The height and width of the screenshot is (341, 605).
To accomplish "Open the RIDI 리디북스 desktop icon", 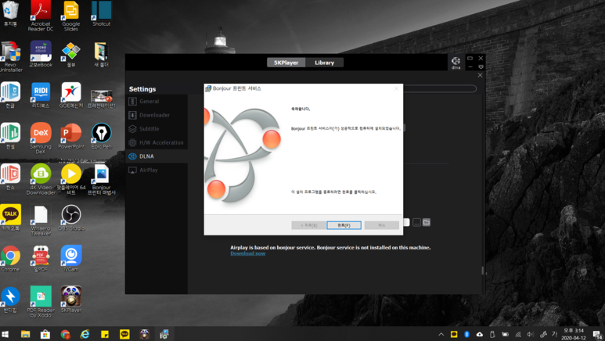I will (41, 95).
